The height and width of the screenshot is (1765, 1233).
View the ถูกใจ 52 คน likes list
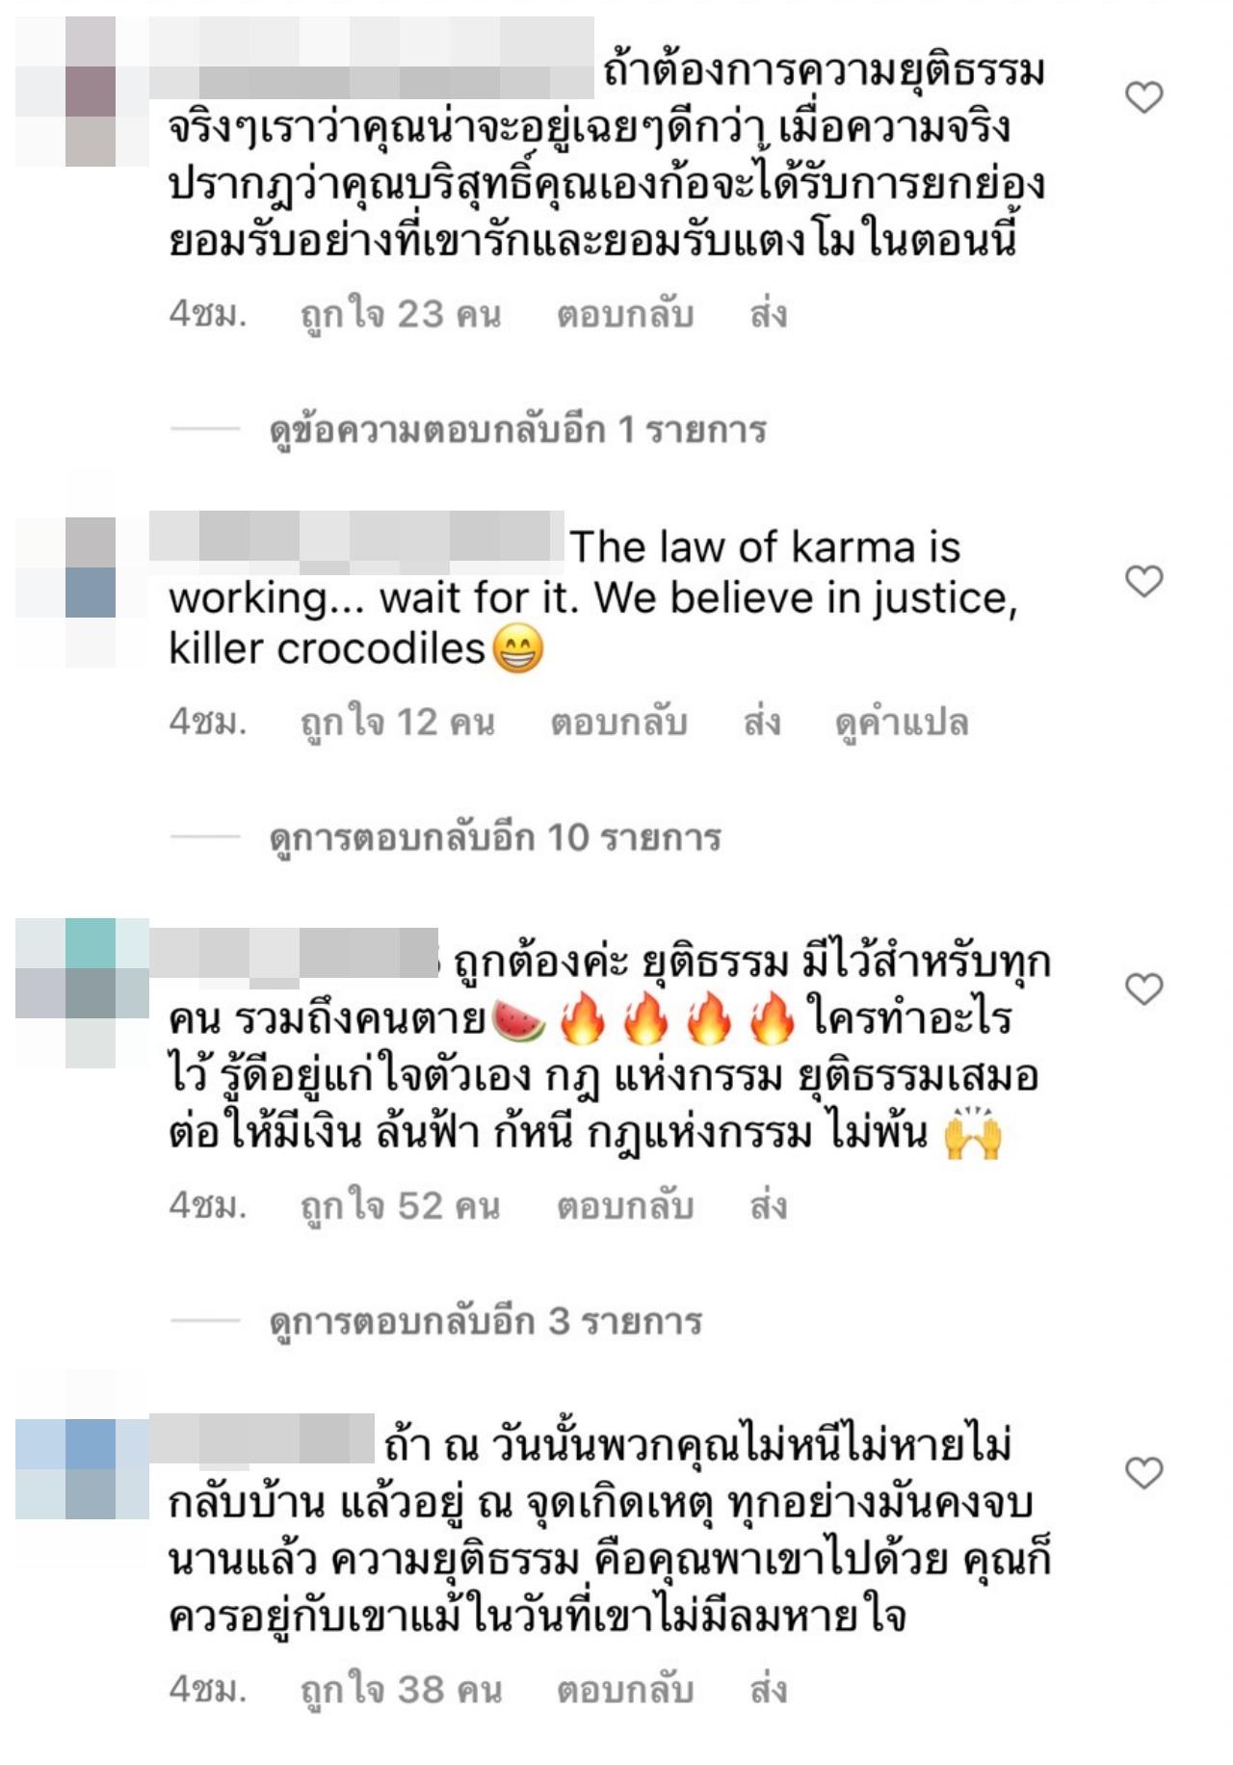pyautogui.click(x=401, y=1206)
